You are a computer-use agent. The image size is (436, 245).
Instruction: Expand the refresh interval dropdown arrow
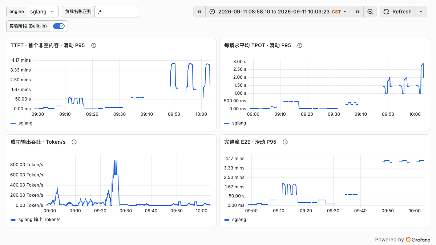pos(421,12)
